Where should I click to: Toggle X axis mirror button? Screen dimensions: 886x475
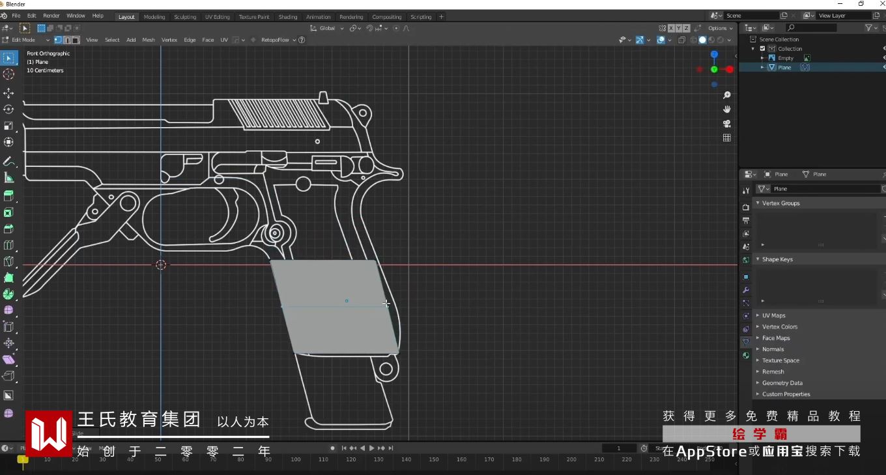coord(671,28)
